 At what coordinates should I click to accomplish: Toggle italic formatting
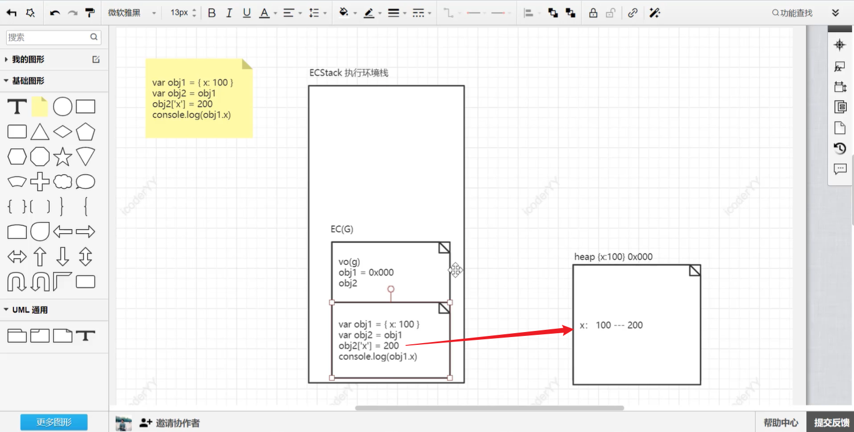(x=229, y=13)
